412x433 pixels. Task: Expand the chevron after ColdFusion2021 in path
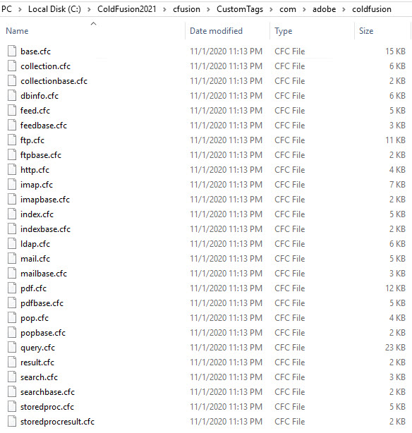[164, 9]
